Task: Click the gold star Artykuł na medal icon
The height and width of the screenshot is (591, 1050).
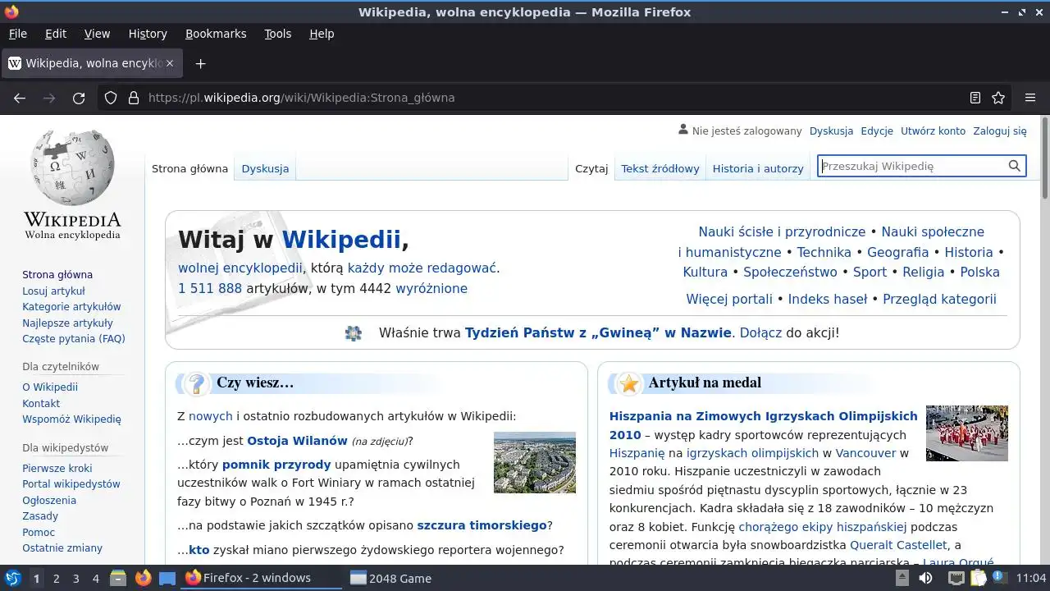Action: coord(629,383)
